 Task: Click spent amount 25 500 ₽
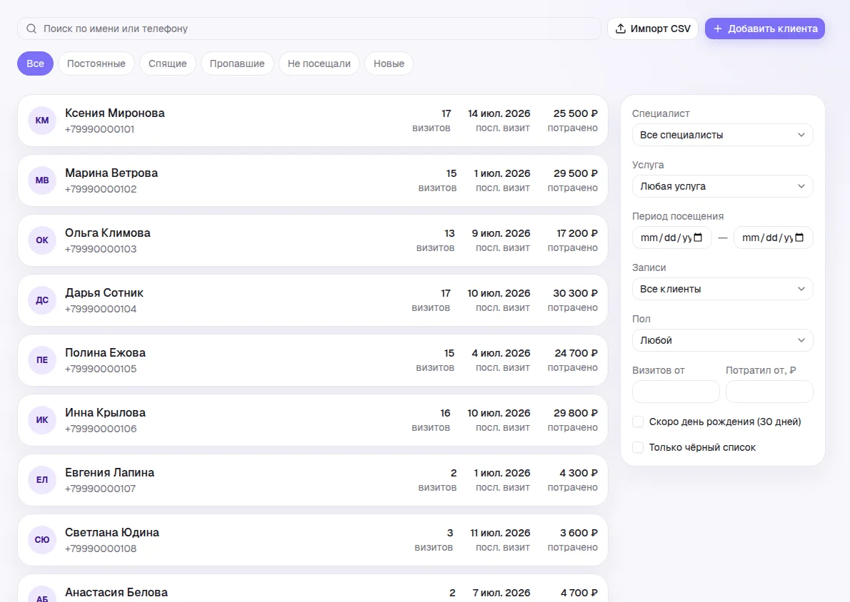pos(575,113)
